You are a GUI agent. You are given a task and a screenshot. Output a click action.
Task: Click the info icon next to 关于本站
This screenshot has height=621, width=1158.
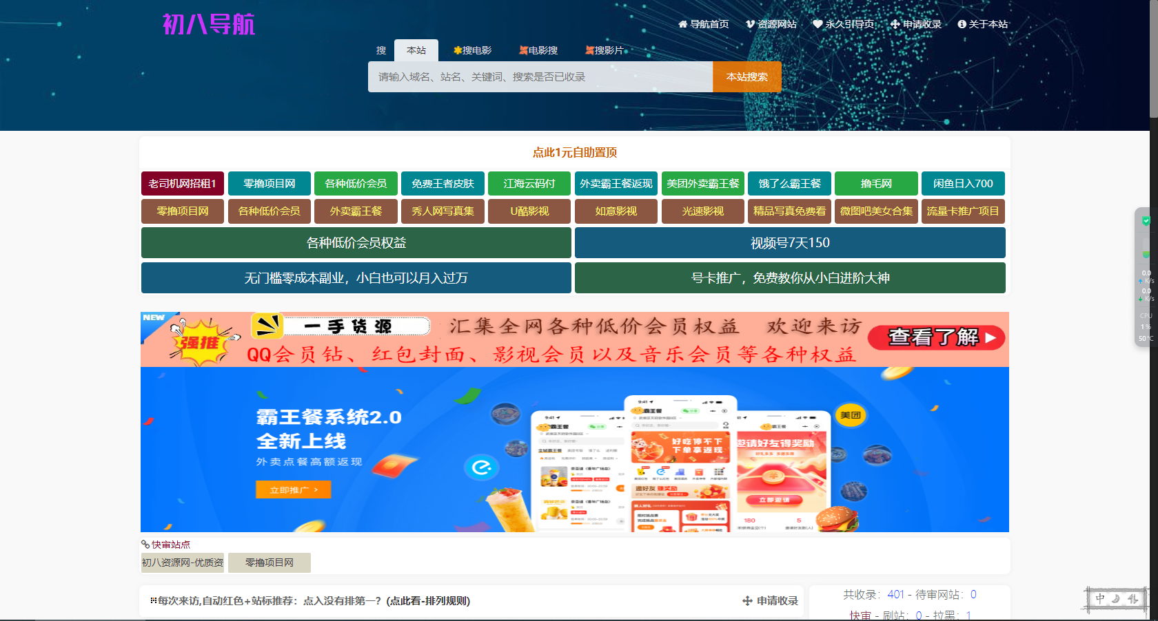point(962,23)
